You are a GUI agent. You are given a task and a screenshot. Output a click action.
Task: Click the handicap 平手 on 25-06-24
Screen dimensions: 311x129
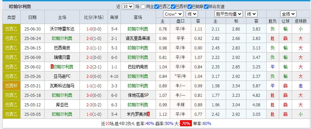coord(180,38)
